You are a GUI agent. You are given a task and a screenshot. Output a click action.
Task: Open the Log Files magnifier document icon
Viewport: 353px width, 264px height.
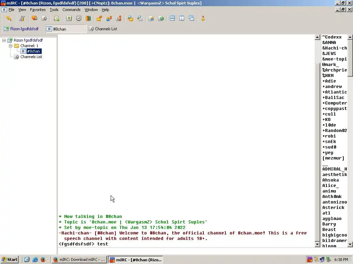[140, 19]
